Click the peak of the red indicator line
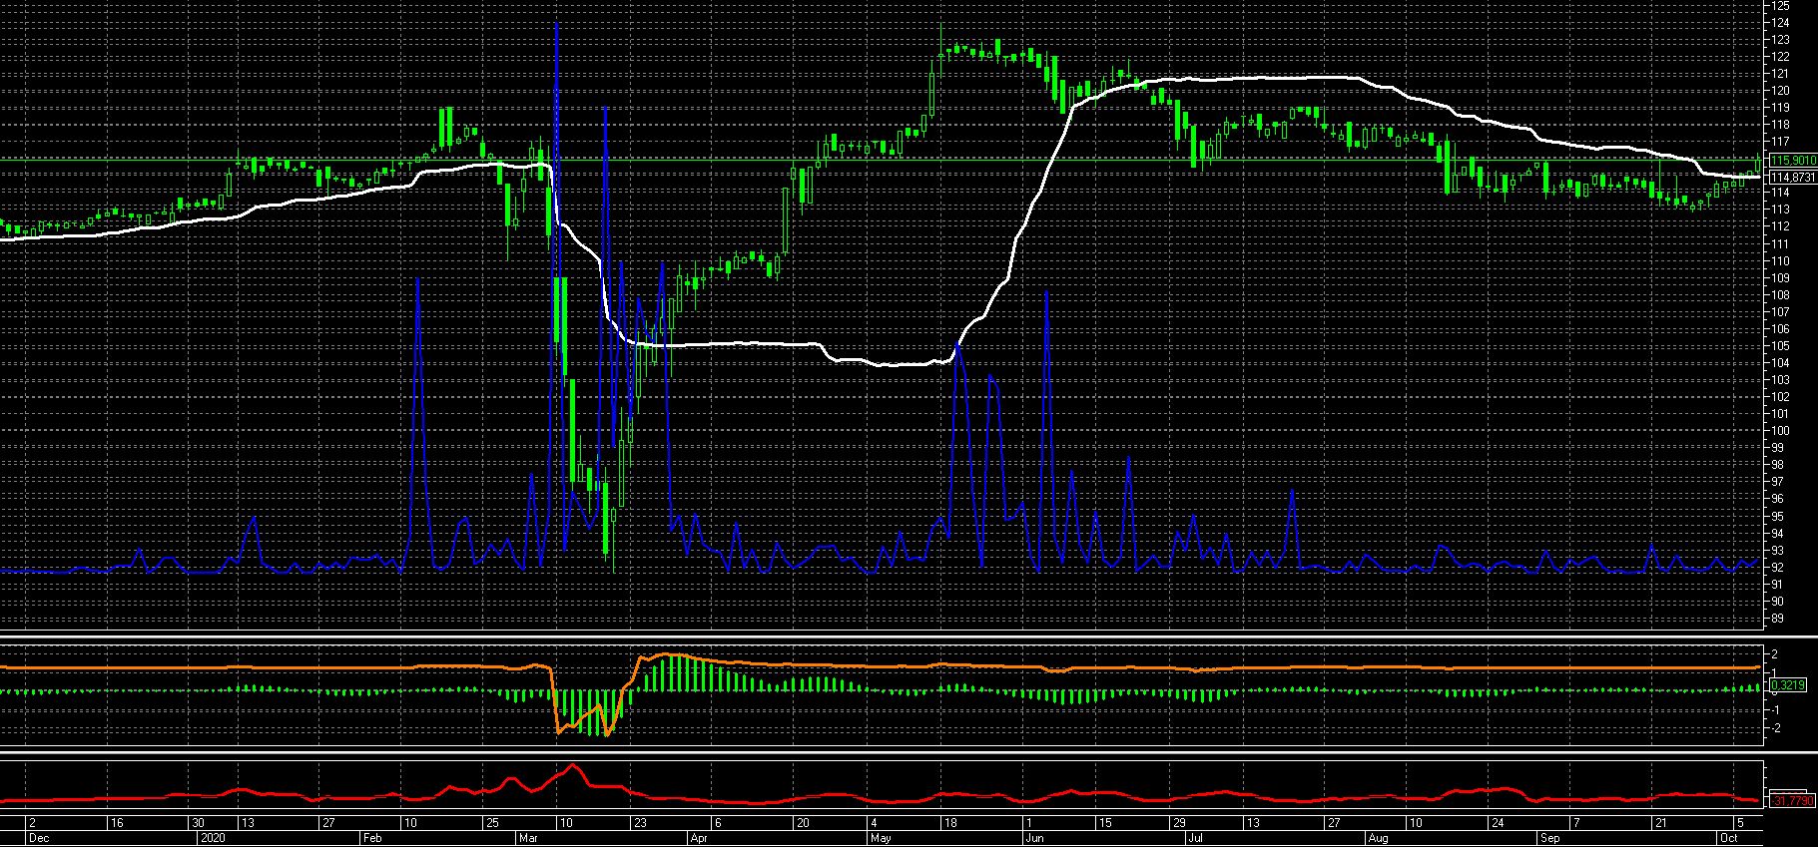 point(572,765)
